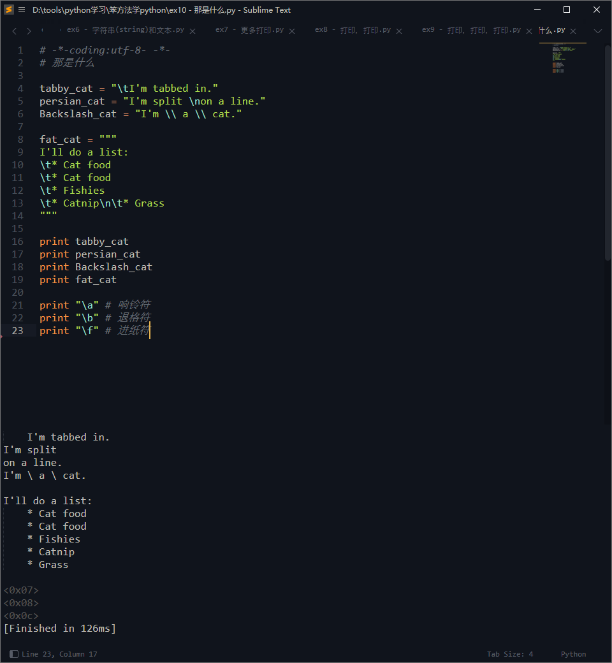Viewport: 612px width, 663px height.
Task: Switch to the ex8 打印,打印.py tab
Action: (x=353, y=30)
